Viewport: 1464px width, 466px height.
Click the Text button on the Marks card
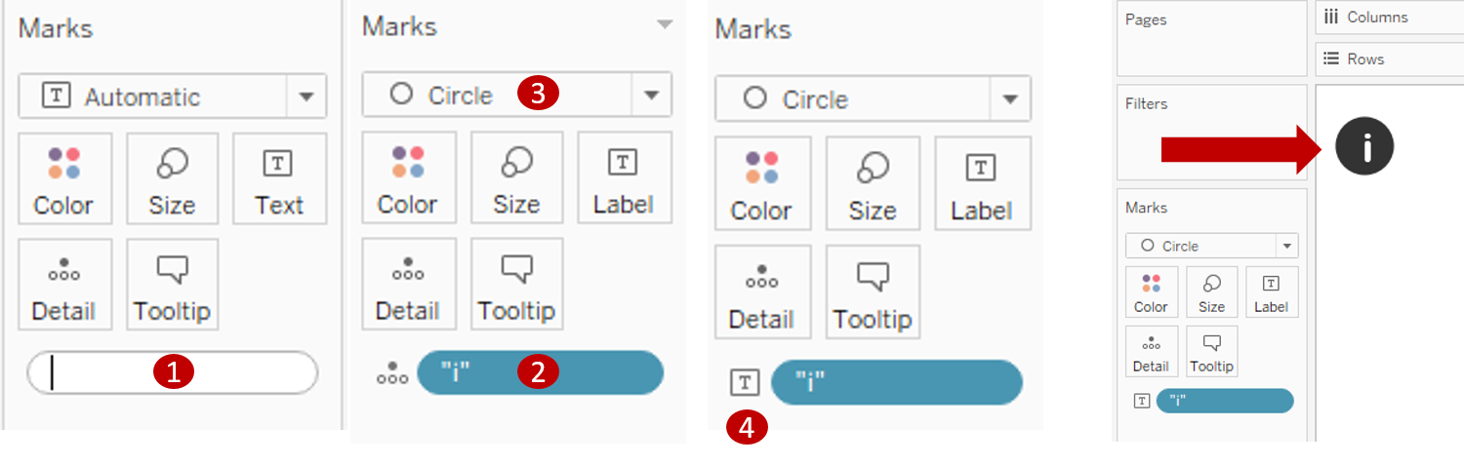(x=279, y=178)
